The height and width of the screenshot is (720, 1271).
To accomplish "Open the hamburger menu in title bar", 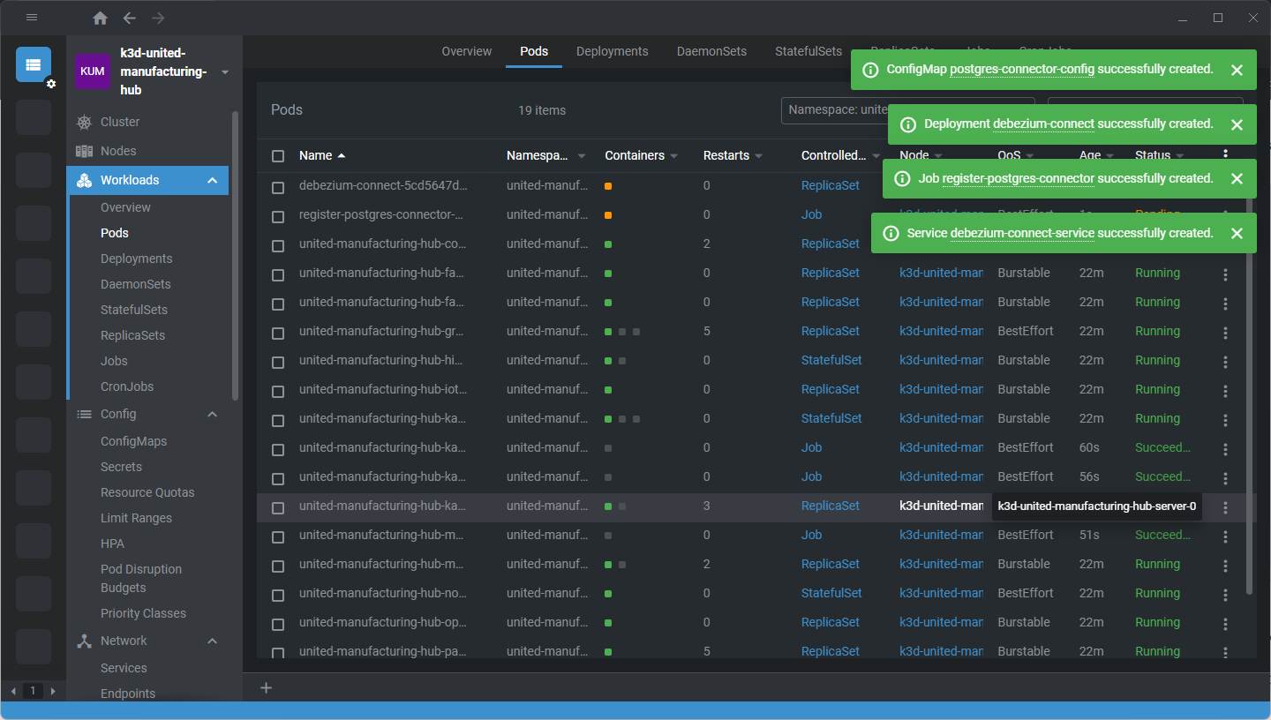I will (32, 18).
